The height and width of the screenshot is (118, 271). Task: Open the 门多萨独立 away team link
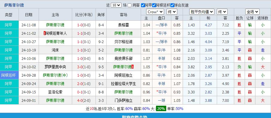coord(124,100)
